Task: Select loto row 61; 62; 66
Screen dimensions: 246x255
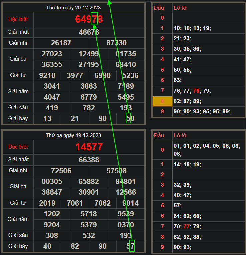Action: click(187, 216)
